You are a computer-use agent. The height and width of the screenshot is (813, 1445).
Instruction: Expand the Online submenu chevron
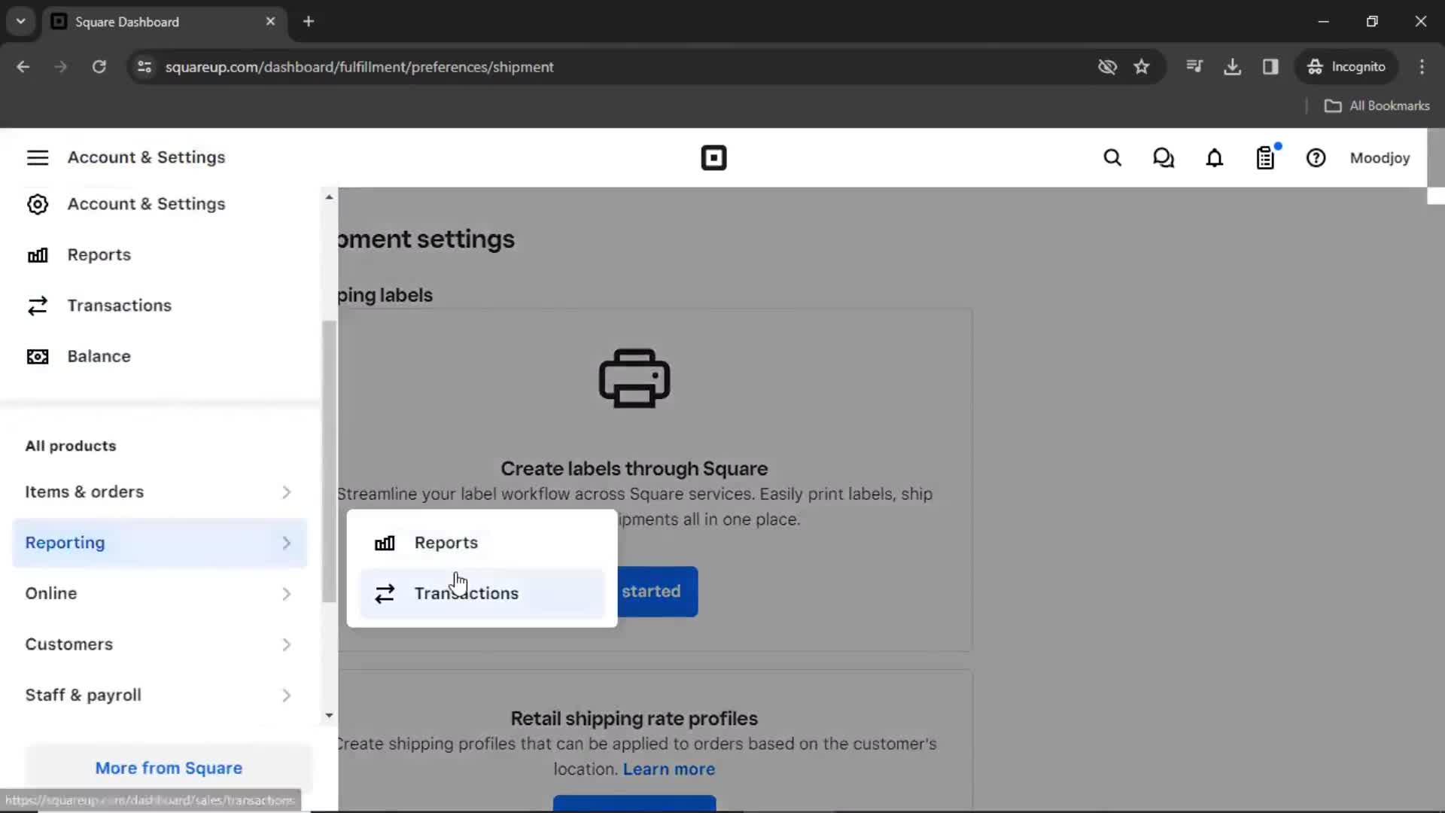[286, 594]
